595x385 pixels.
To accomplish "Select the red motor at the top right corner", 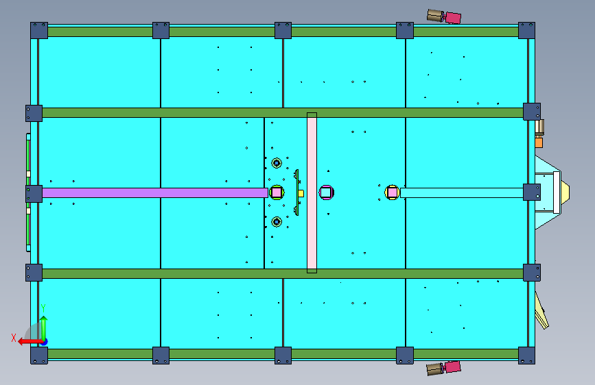I will (x=453, y=17).
